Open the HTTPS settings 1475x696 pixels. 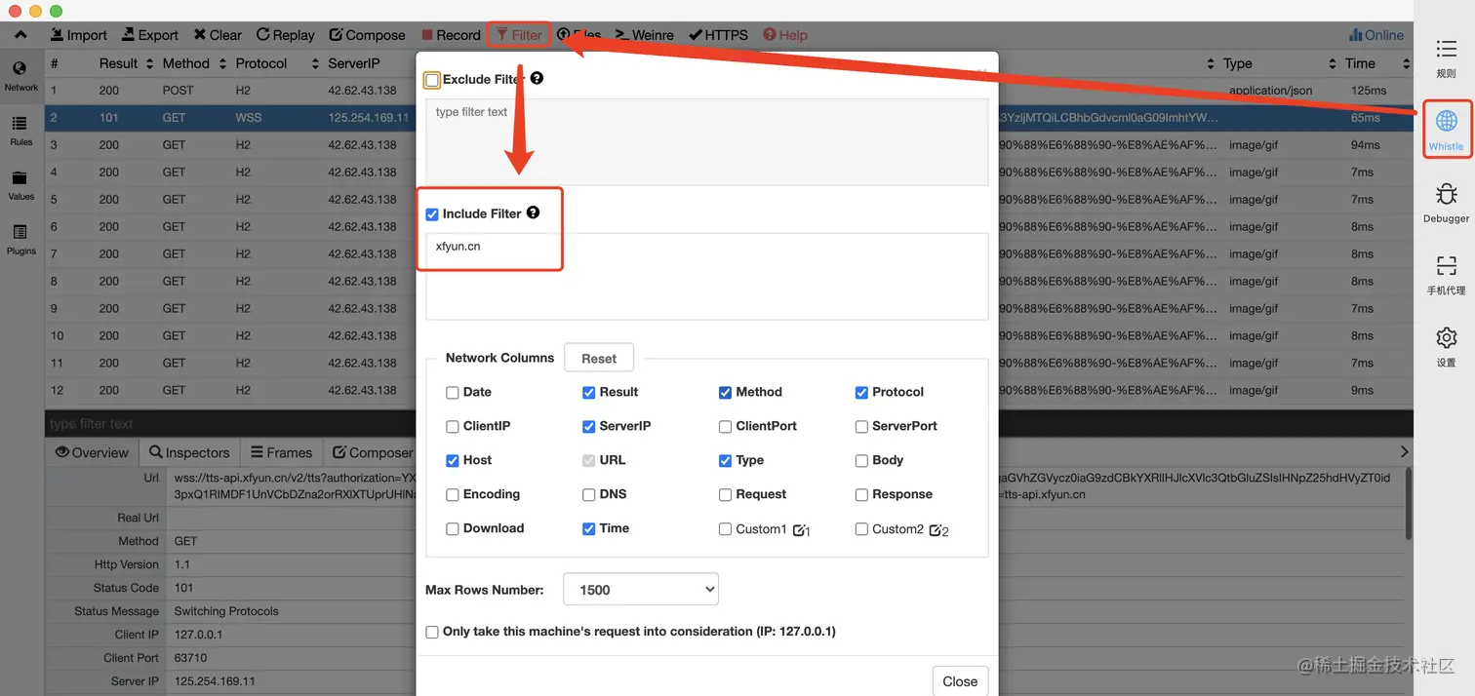[x=718, y=35]
